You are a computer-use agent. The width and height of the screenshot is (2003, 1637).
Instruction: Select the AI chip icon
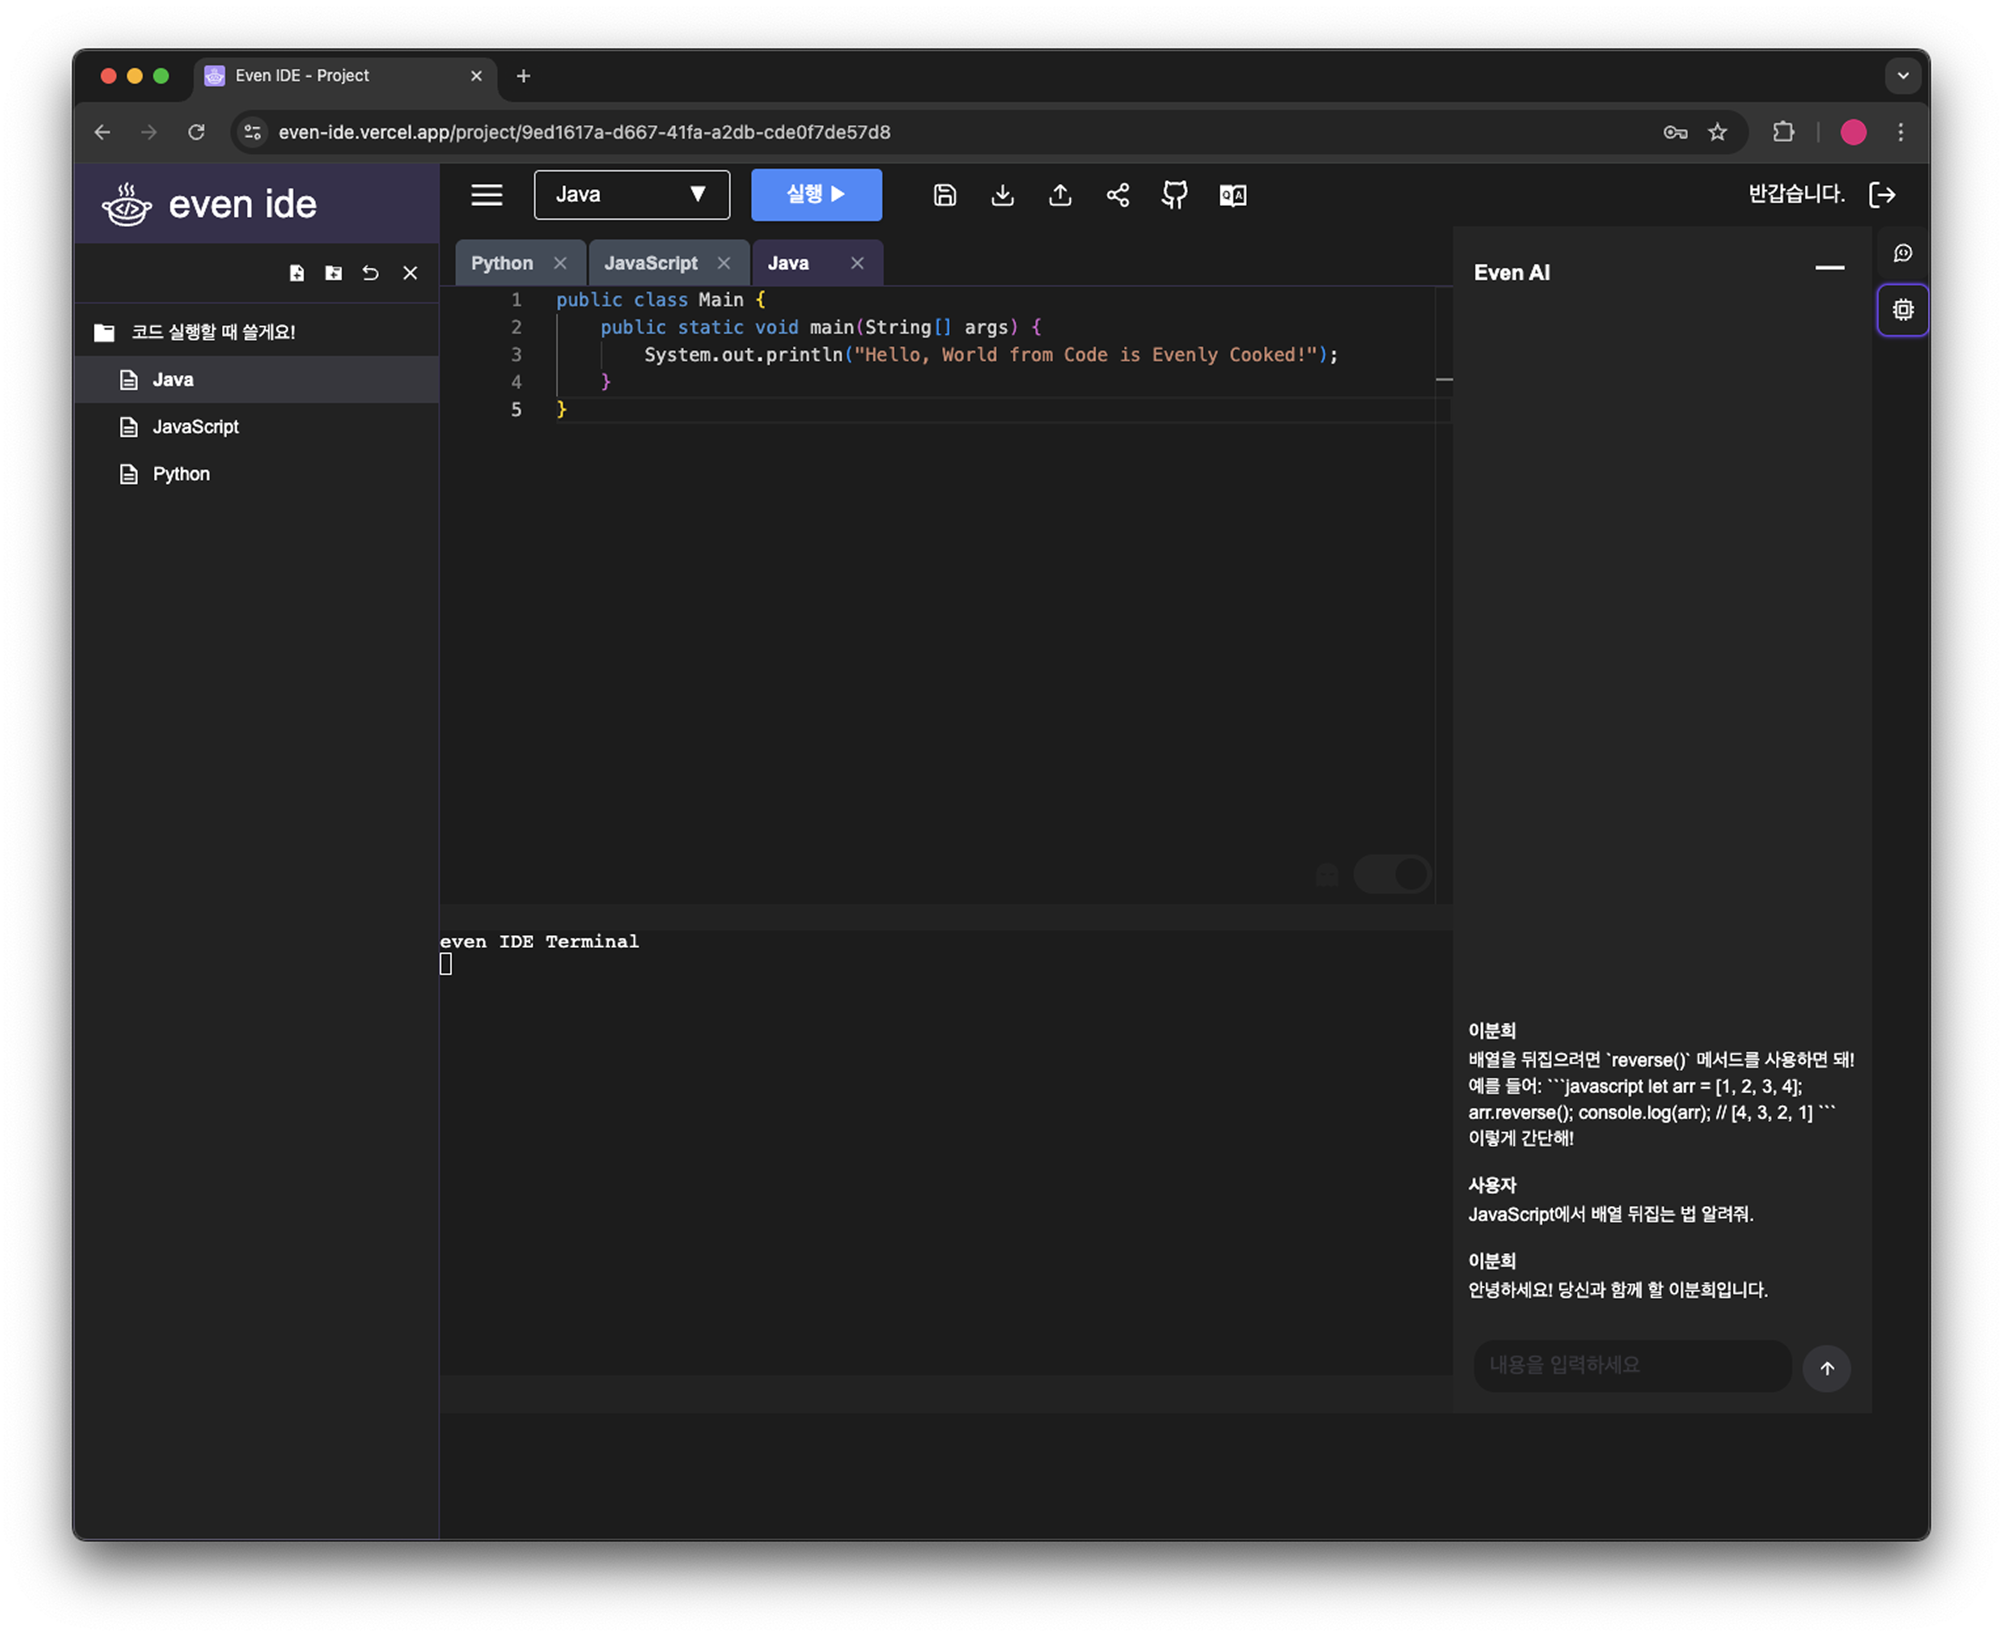point(1902,309)
